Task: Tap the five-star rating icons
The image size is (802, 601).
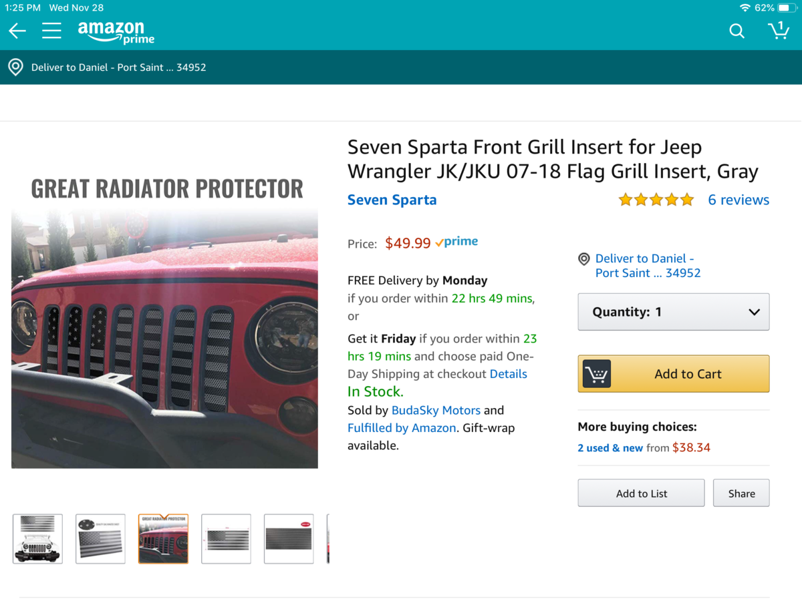Action: click(656, 200)
